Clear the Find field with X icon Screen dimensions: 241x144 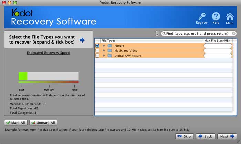[234, 34]
